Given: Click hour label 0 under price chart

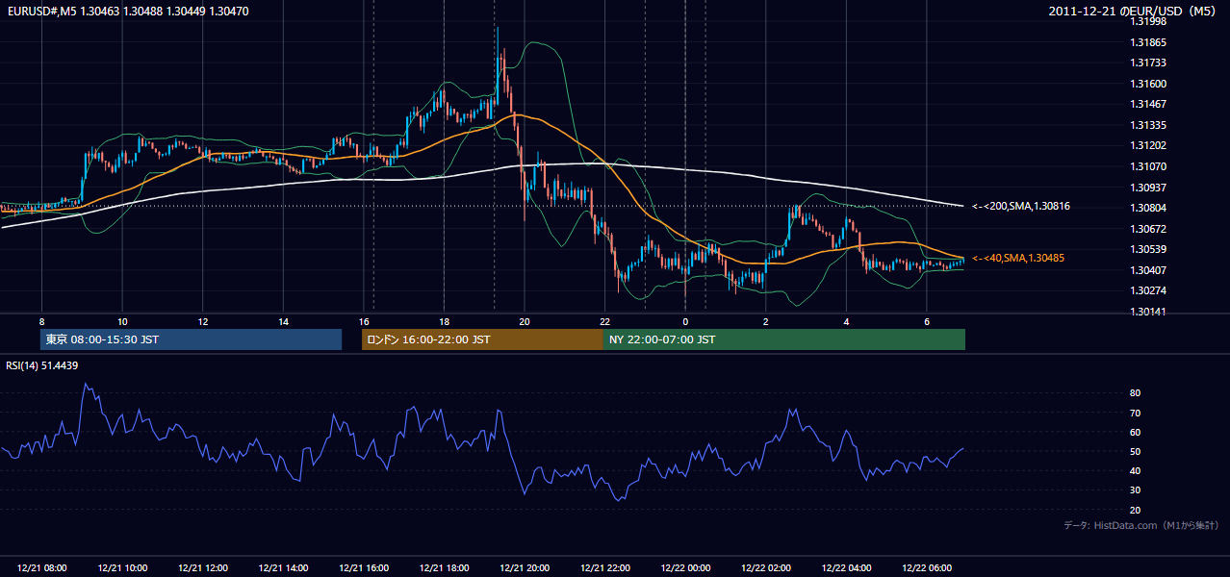Looking at the screenshot, I should tap(685, 321).
